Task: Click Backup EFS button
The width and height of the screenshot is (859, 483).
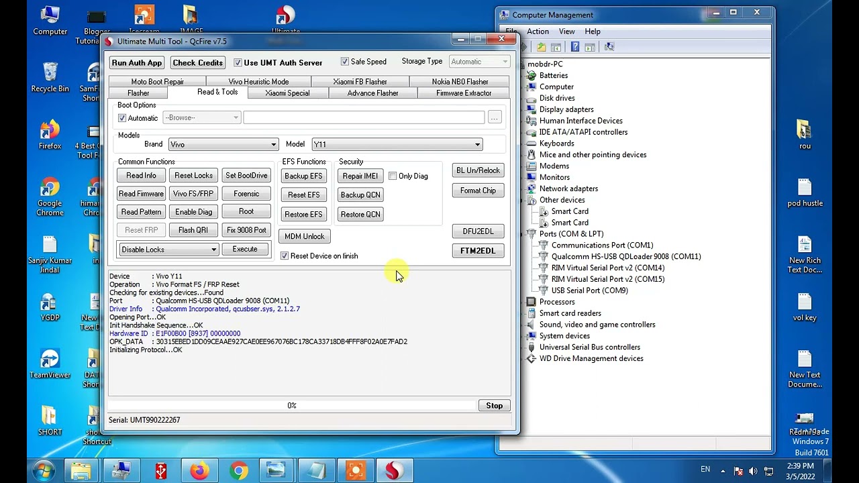Action: pyautogui.click(x=303, y=176)
